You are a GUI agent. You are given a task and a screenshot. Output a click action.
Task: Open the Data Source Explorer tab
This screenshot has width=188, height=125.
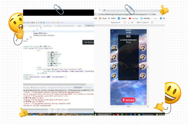pos(39,88)
